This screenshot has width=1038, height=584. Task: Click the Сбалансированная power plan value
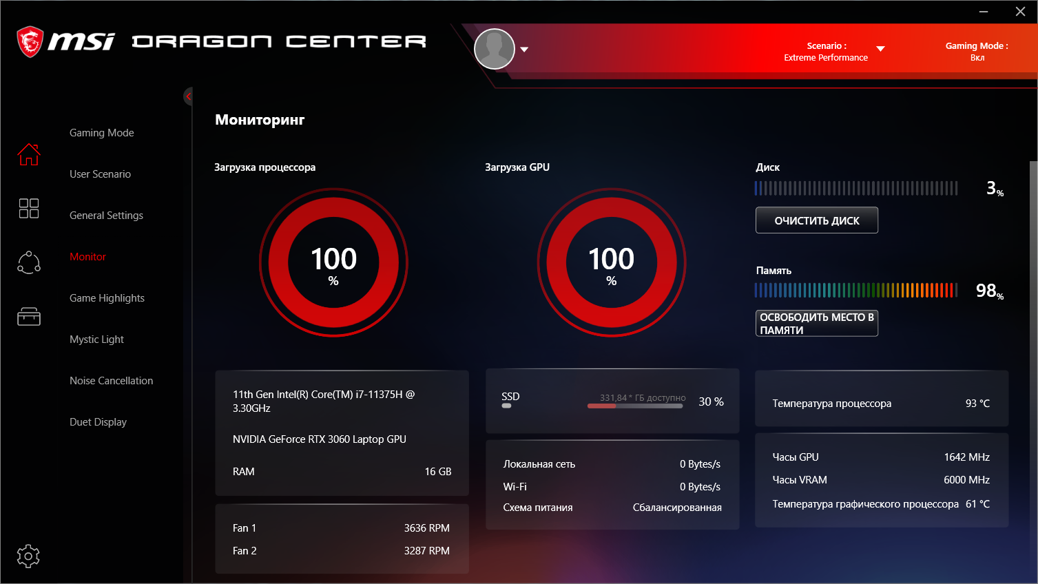[677, 508]
